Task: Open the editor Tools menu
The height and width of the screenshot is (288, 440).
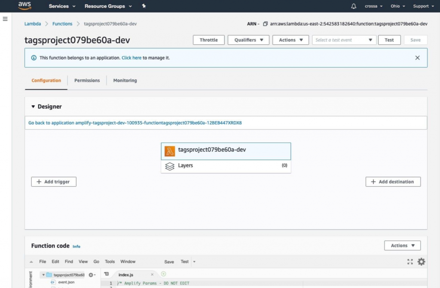Action: click(110, 262)
